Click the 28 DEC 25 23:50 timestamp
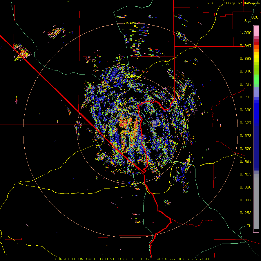Image resolution: width=261 pixels, height=261 pixels. 189,259
